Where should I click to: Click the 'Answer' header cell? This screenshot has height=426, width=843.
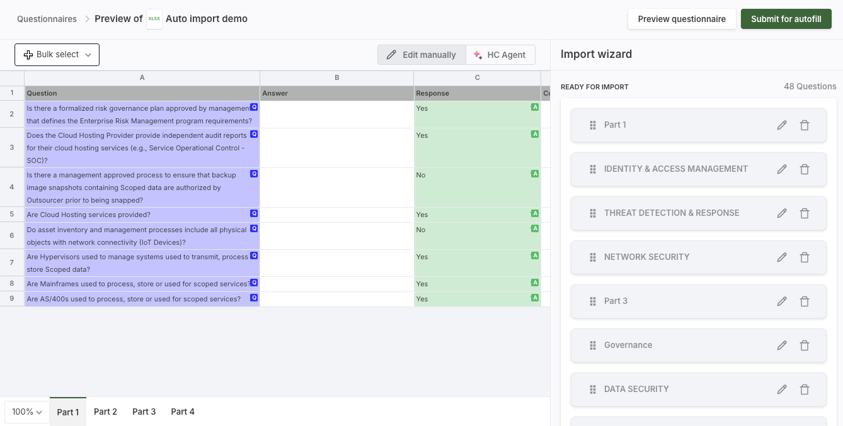(337, 93)
